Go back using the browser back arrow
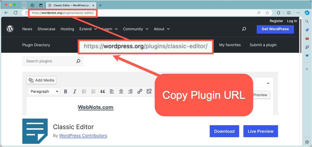This screenshot has height=147, width=312. point(6,13)
